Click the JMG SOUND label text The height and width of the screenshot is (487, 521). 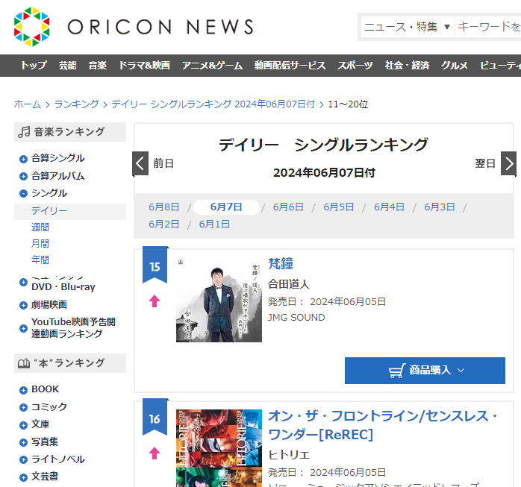click(296, 318)
